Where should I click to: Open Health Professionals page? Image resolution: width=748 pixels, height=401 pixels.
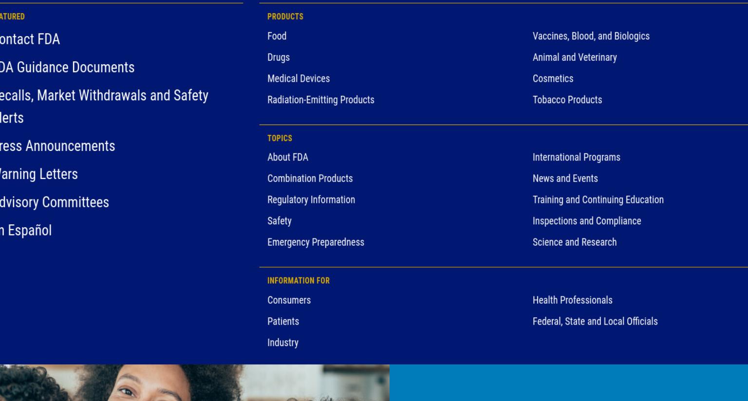coord(573,300)
